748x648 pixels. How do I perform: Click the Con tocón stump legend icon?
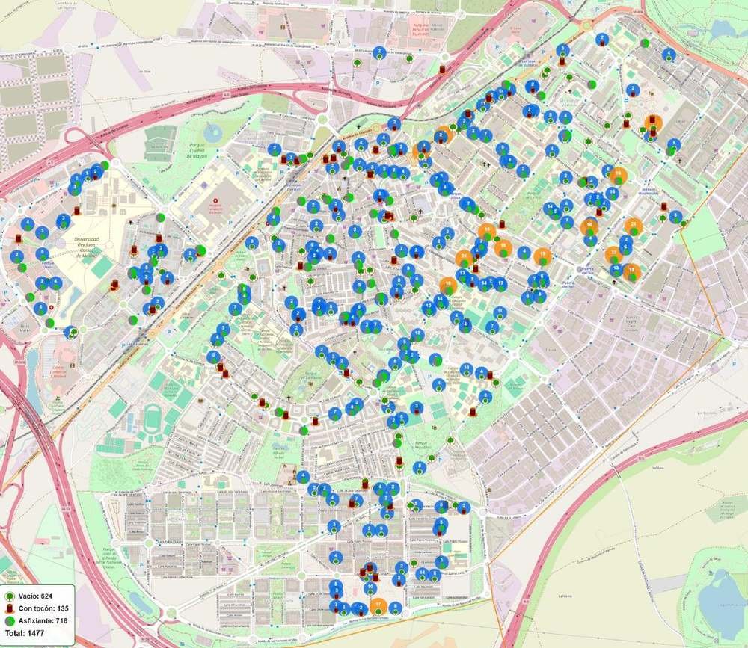tap(10, 608)
